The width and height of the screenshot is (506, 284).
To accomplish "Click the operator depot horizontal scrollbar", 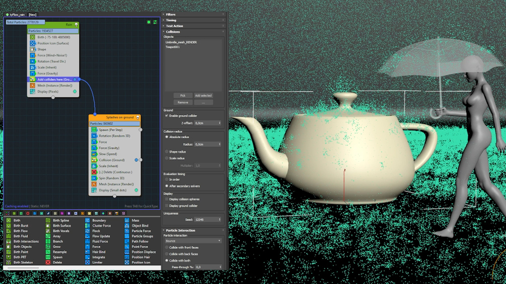I will click(x=23, y=268).
